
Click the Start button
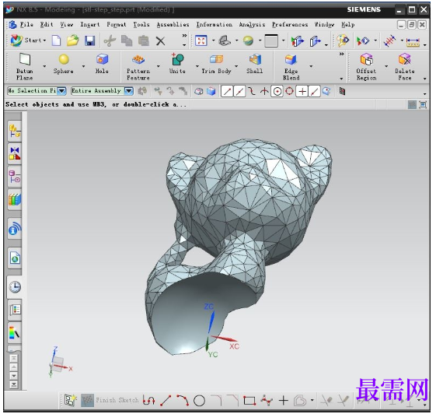[x=28, y=40]
